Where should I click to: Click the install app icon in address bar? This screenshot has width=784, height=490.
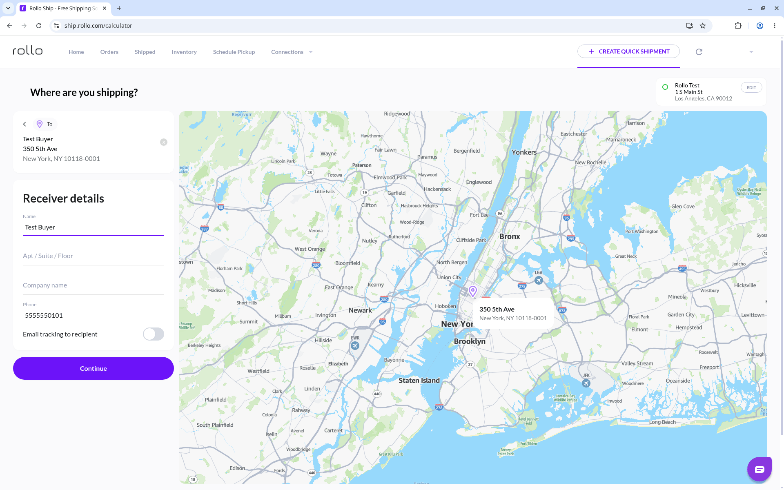[690, 26]
